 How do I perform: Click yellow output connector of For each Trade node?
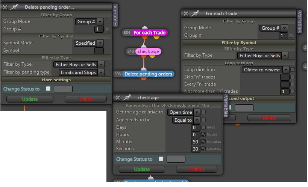pos(156,37)
